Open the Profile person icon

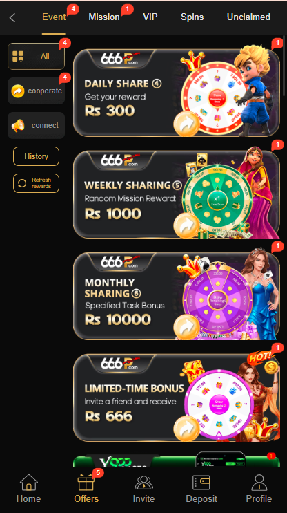pos(259,483)
